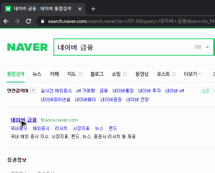Click new-window icon next to 지도
The image size is (215, 173).
click(80, 74)
